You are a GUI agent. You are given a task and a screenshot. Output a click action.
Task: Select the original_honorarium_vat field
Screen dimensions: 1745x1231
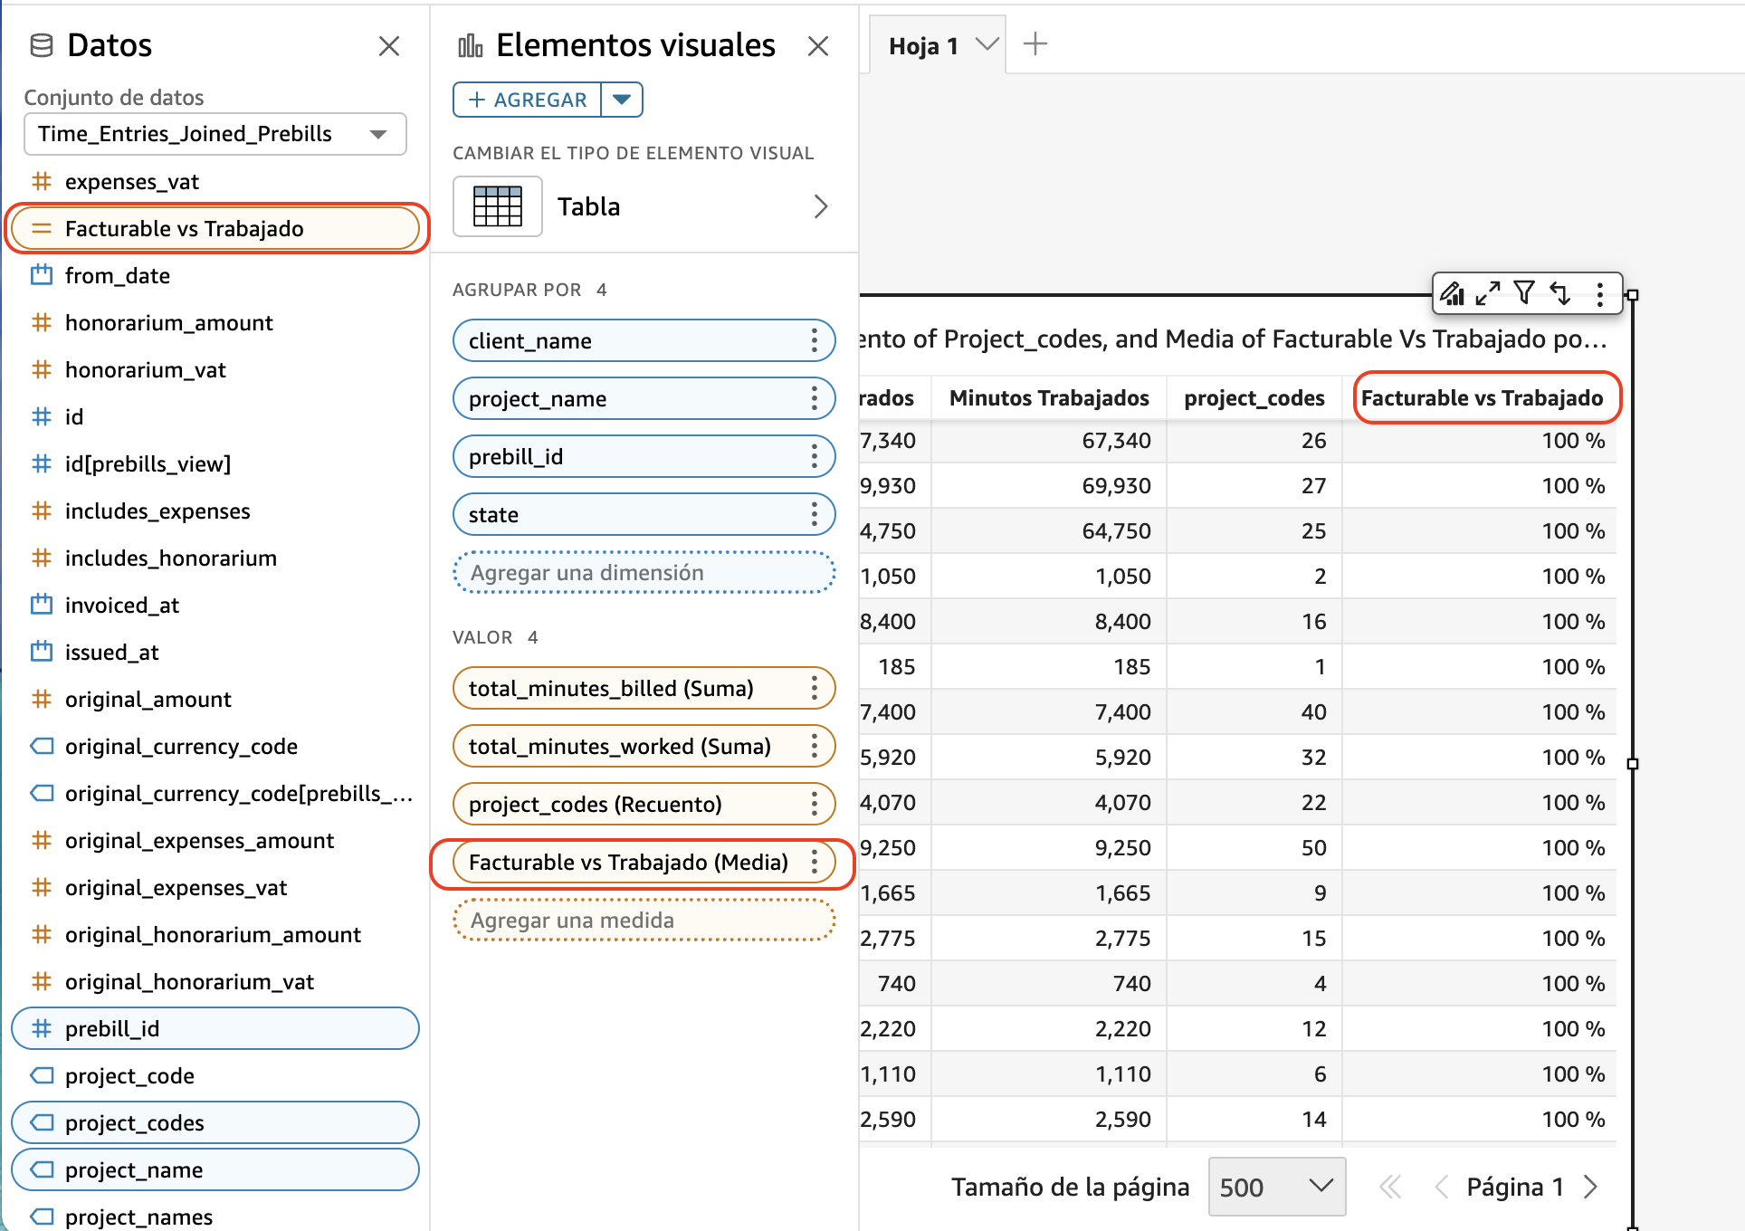coord(215,982)
